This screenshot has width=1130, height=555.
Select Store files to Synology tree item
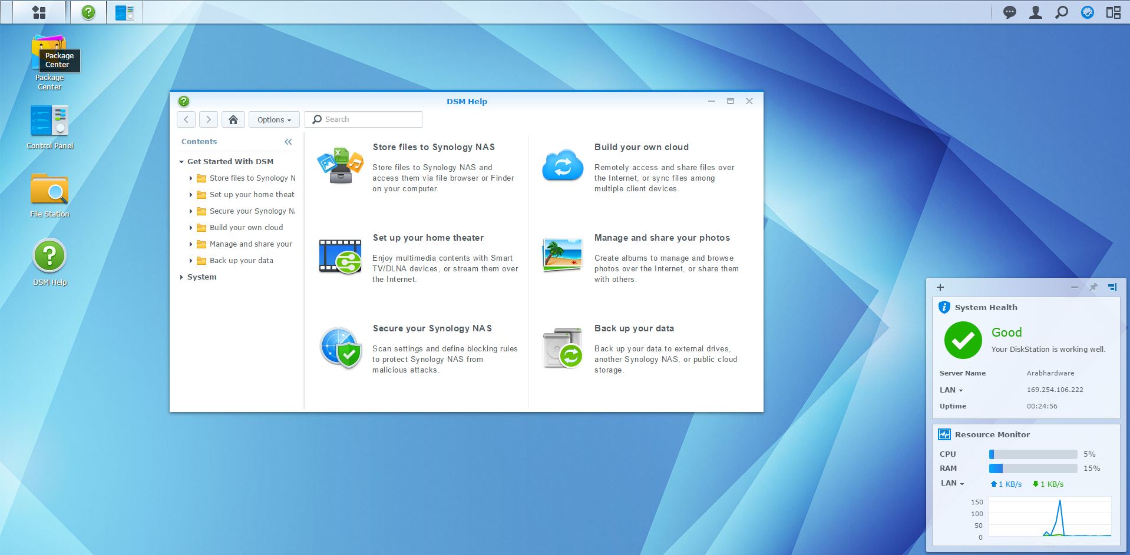coord(252,178)
